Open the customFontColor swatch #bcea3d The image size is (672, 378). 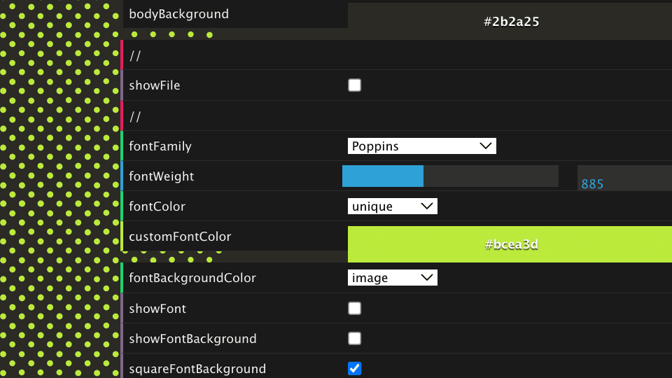tap(510, 244)
